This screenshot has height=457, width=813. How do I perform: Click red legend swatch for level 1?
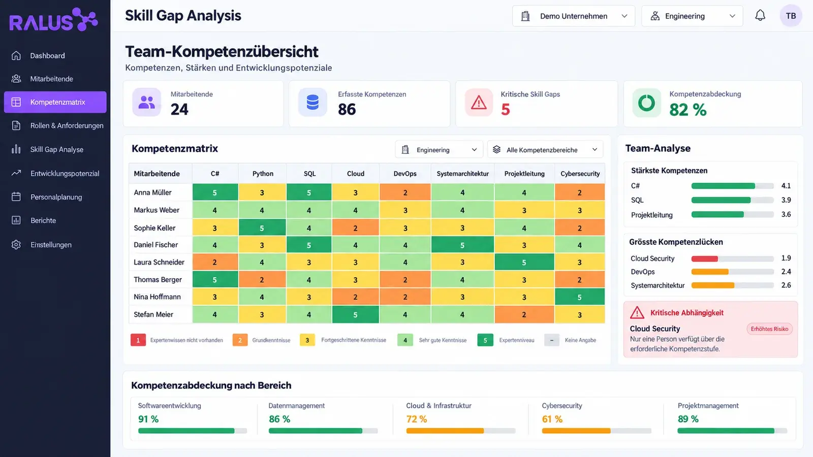[138, 340]
